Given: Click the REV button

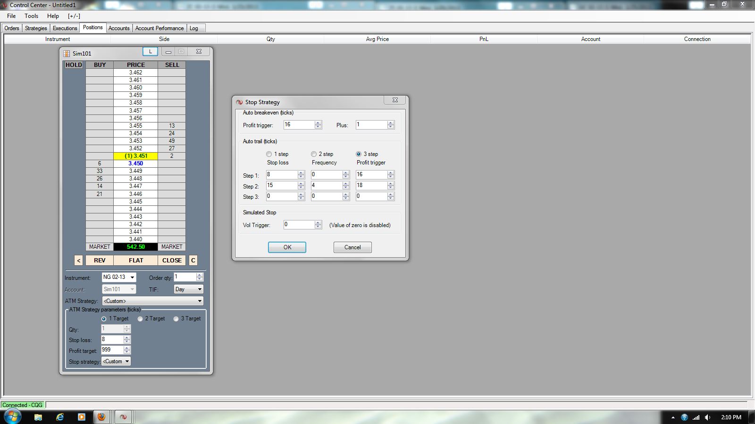Looking at the screenshot, I should 100,261.
